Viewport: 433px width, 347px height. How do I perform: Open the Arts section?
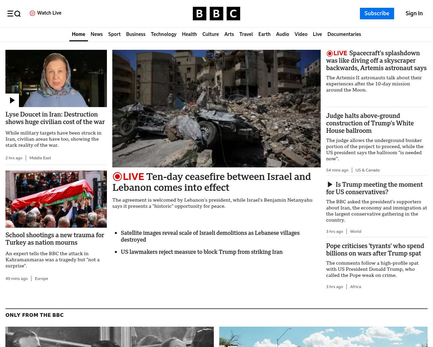click(229, 34)
